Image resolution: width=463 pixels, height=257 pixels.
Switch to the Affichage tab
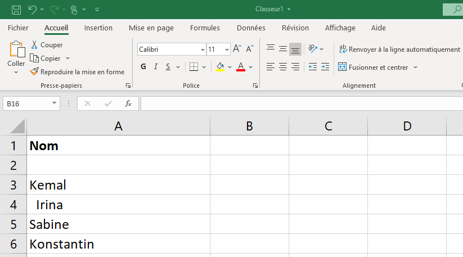(340, 28)
